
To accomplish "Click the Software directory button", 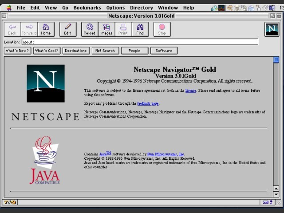I will click(164, 51).
